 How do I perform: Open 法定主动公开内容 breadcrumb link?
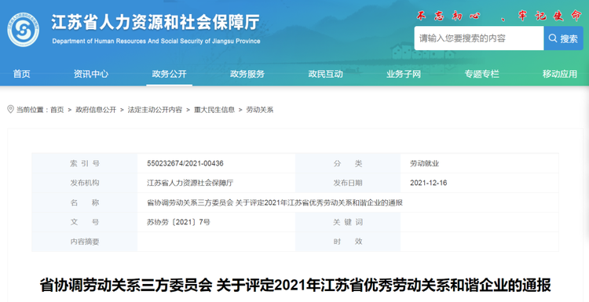click(x=155, y=110)
